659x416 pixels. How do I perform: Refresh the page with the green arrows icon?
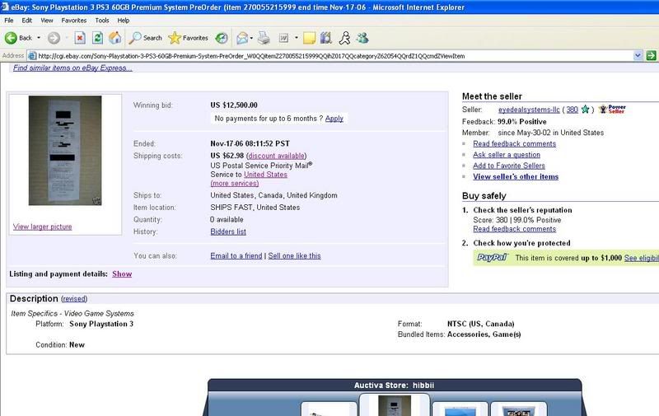97,38
